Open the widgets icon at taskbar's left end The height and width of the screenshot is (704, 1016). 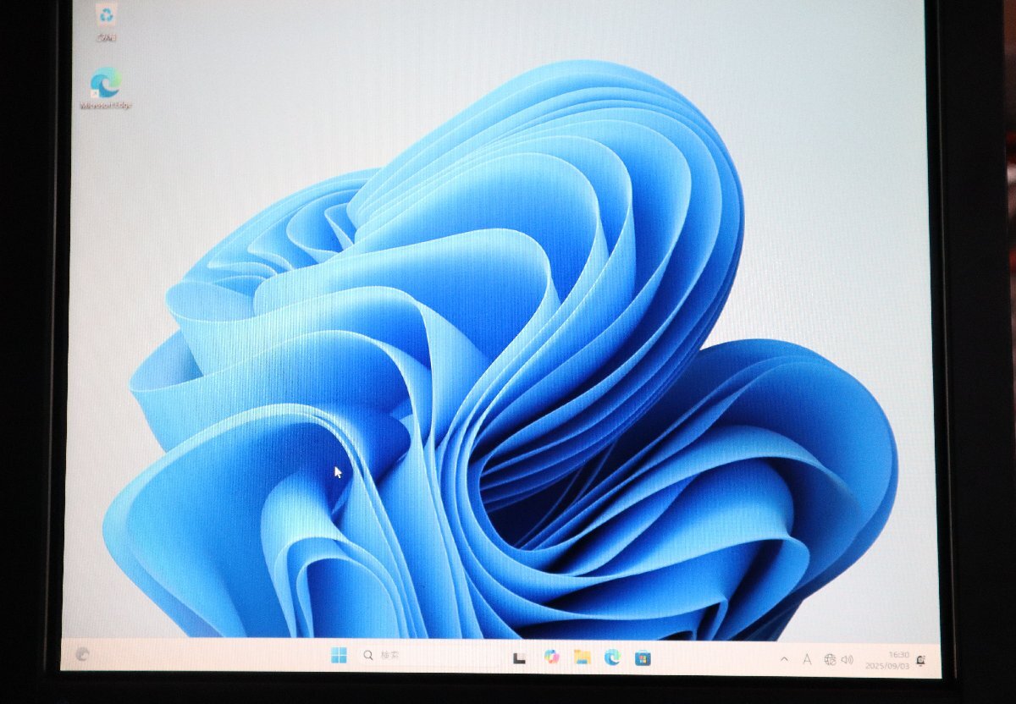pyautogui.click(x=82, y=653)
